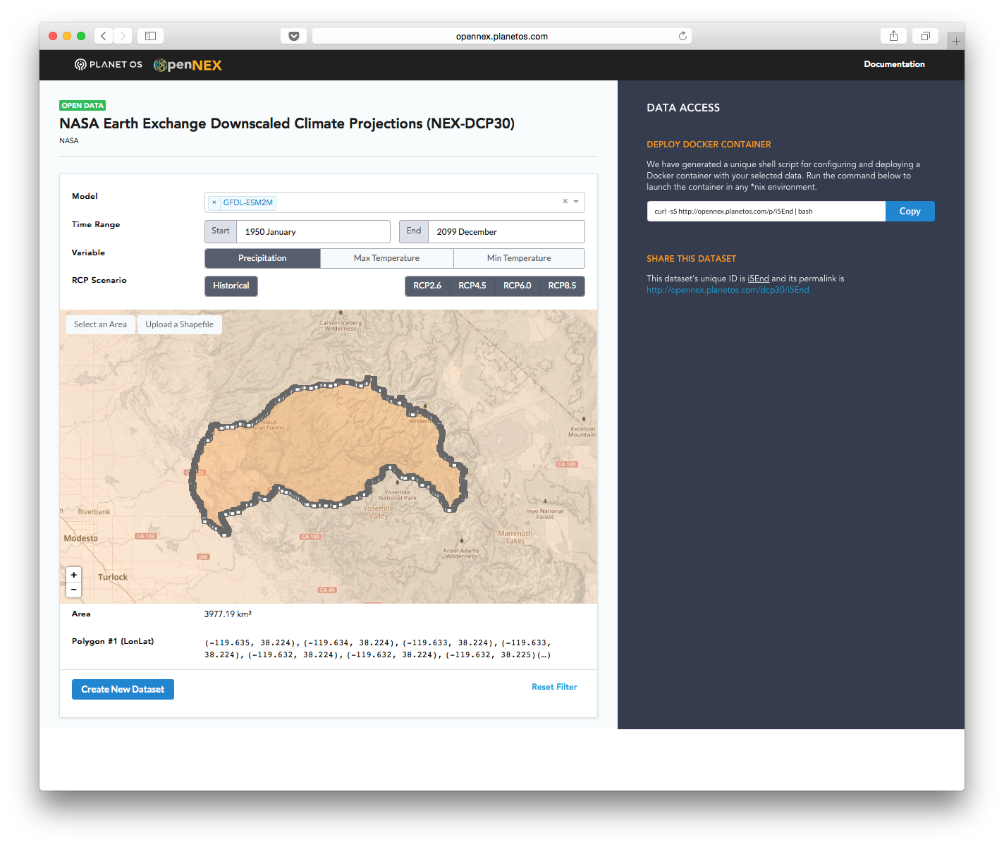This screenshot has width=1004, height=847.
Task: Click the Reset Filter link
Action: coord(554,687)
